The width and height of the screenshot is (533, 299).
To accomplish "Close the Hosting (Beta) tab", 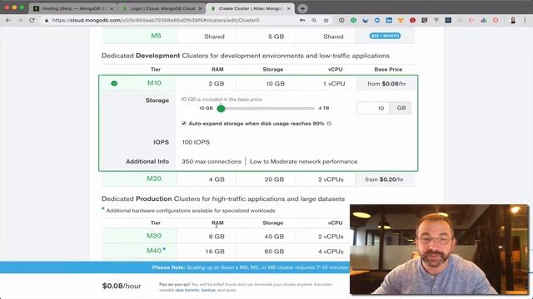I will (x=112, y=8).
